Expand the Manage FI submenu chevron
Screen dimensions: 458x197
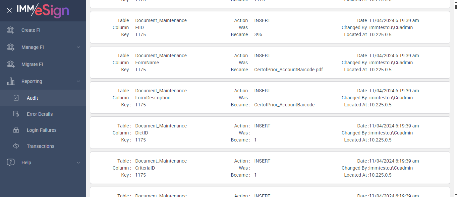pyautogui.click(x=78, y=47)
